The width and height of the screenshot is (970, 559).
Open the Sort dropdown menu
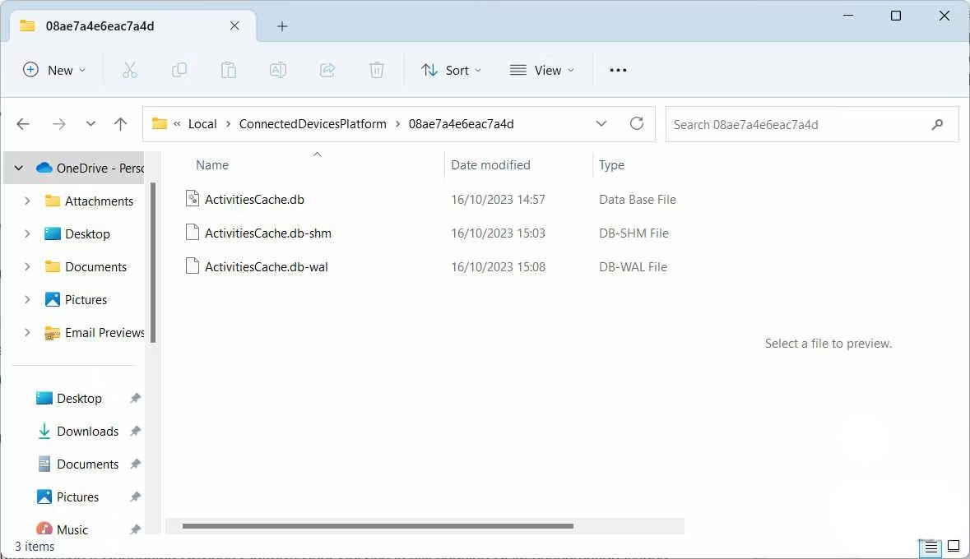tap(451, 70)
